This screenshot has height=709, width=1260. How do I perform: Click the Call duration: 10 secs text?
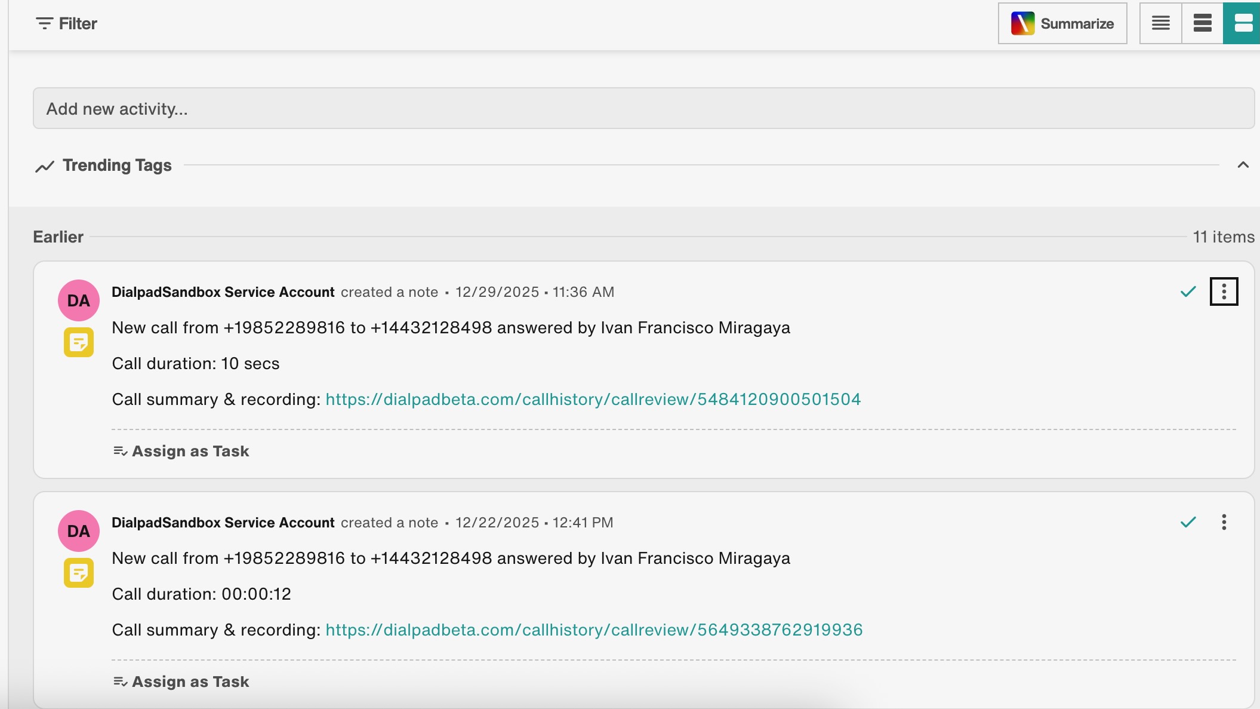click(196, 363)
